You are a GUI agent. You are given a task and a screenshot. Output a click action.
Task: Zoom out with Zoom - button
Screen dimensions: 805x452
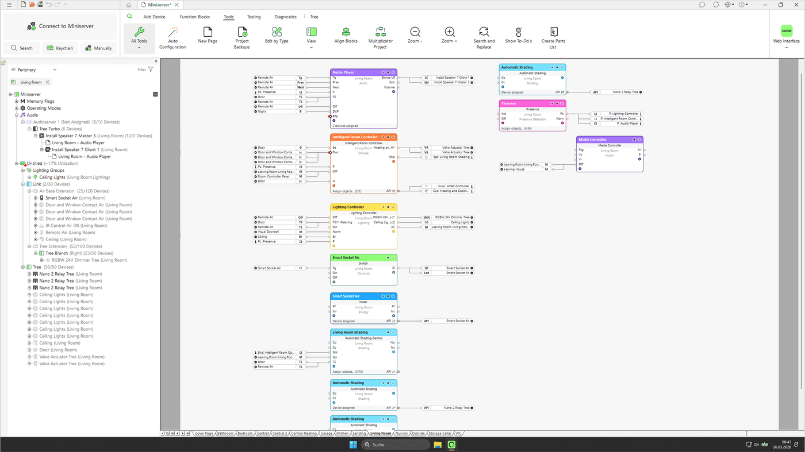[415, 35]
